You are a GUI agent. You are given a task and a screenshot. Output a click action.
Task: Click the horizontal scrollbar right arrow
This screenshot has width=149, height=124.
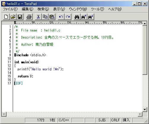[140, 114]
